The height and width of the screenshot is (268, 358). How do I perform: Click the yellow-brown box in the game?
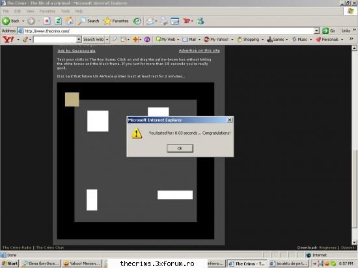point(72,100)
